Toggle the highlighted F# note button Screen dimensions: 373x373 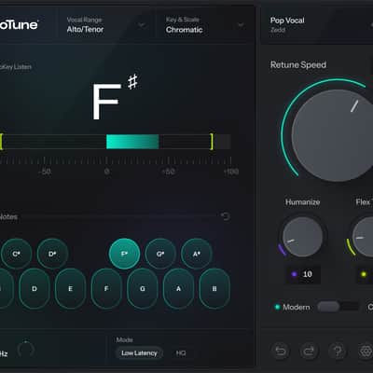coord(124,254)
